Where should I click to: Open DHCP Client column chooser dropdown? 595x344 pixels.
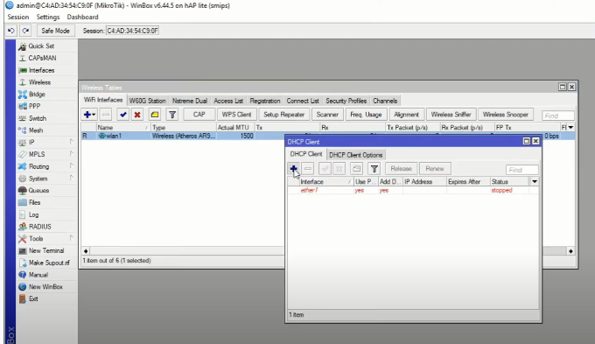click(535, 181)
